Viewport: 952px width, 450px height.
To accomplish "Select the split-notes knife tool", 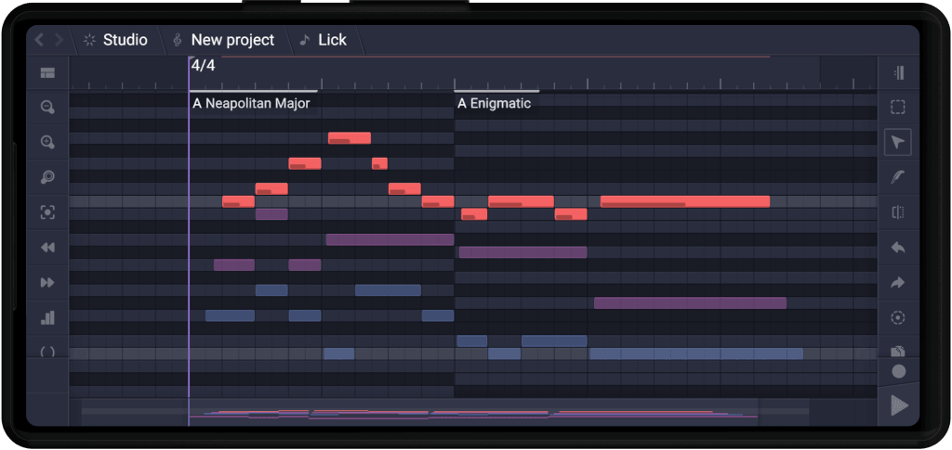I will 898,212.
